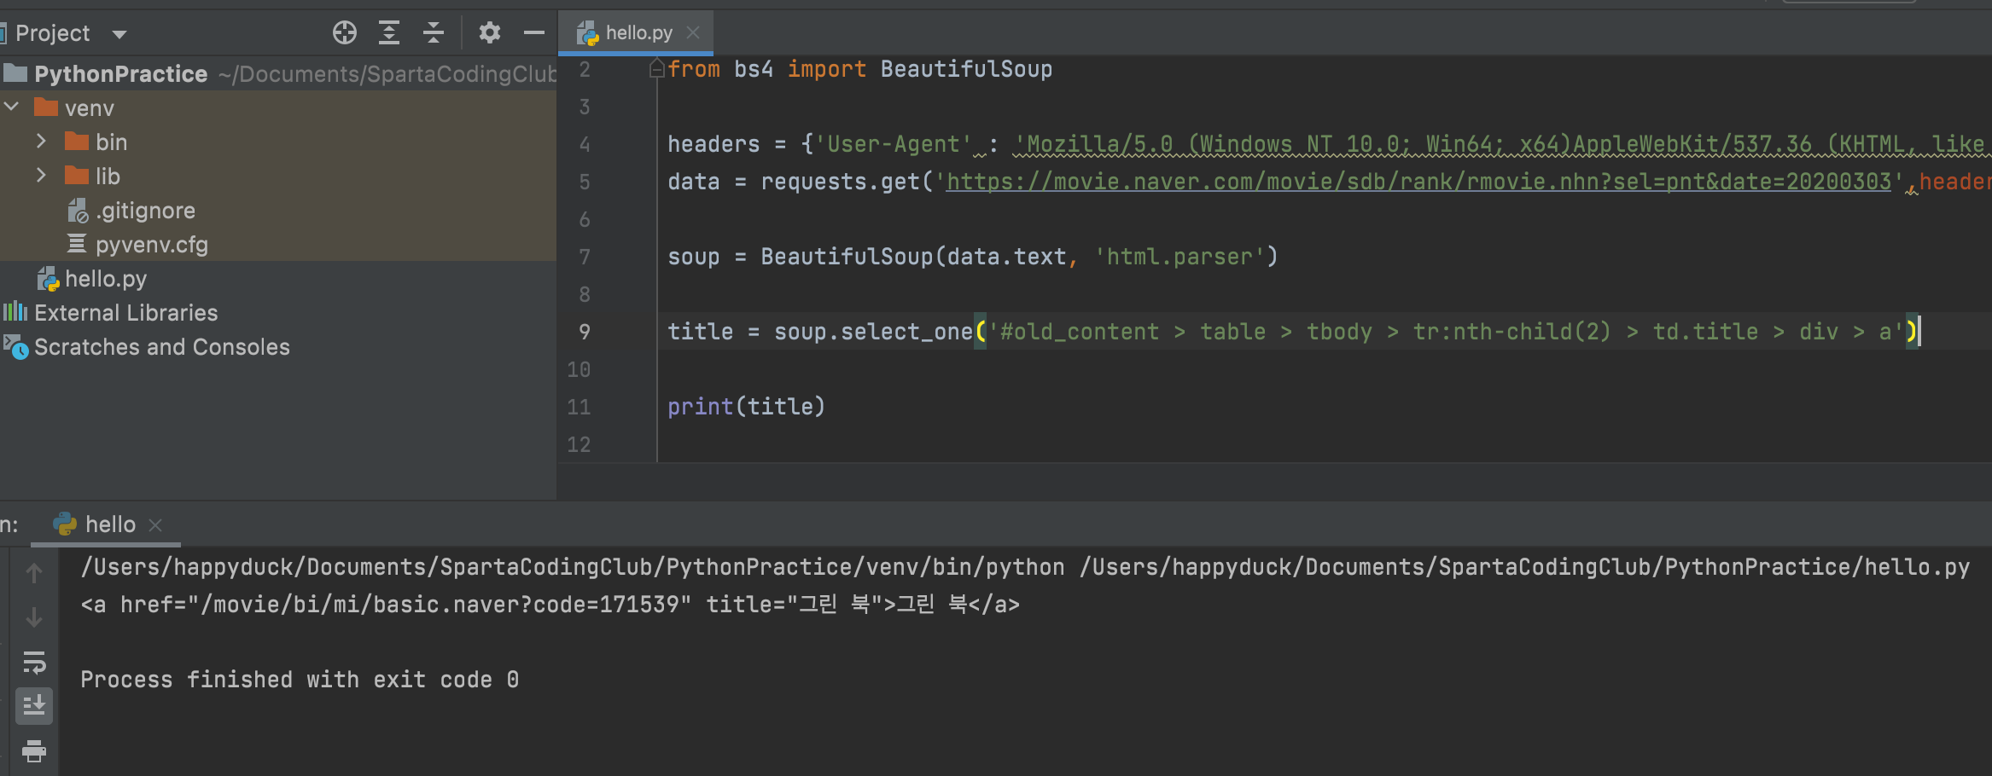Click the up arrow in run console toolbar

[34, 573]
